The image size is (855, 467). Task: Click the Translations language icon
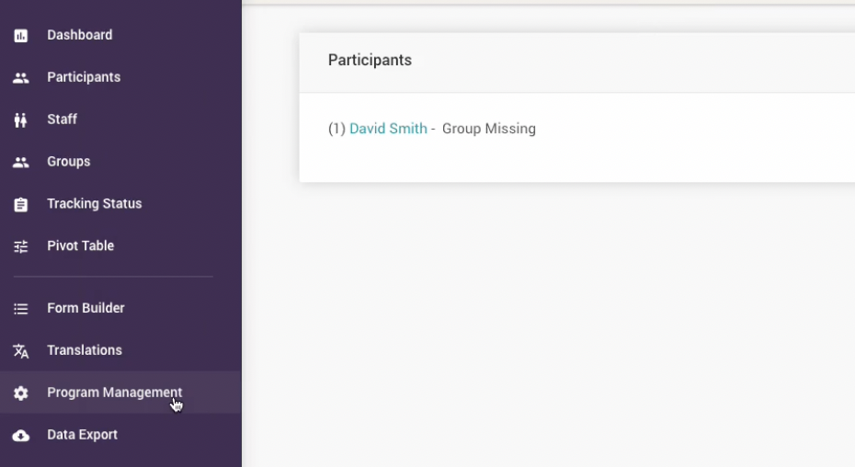(x=20, y=351)
